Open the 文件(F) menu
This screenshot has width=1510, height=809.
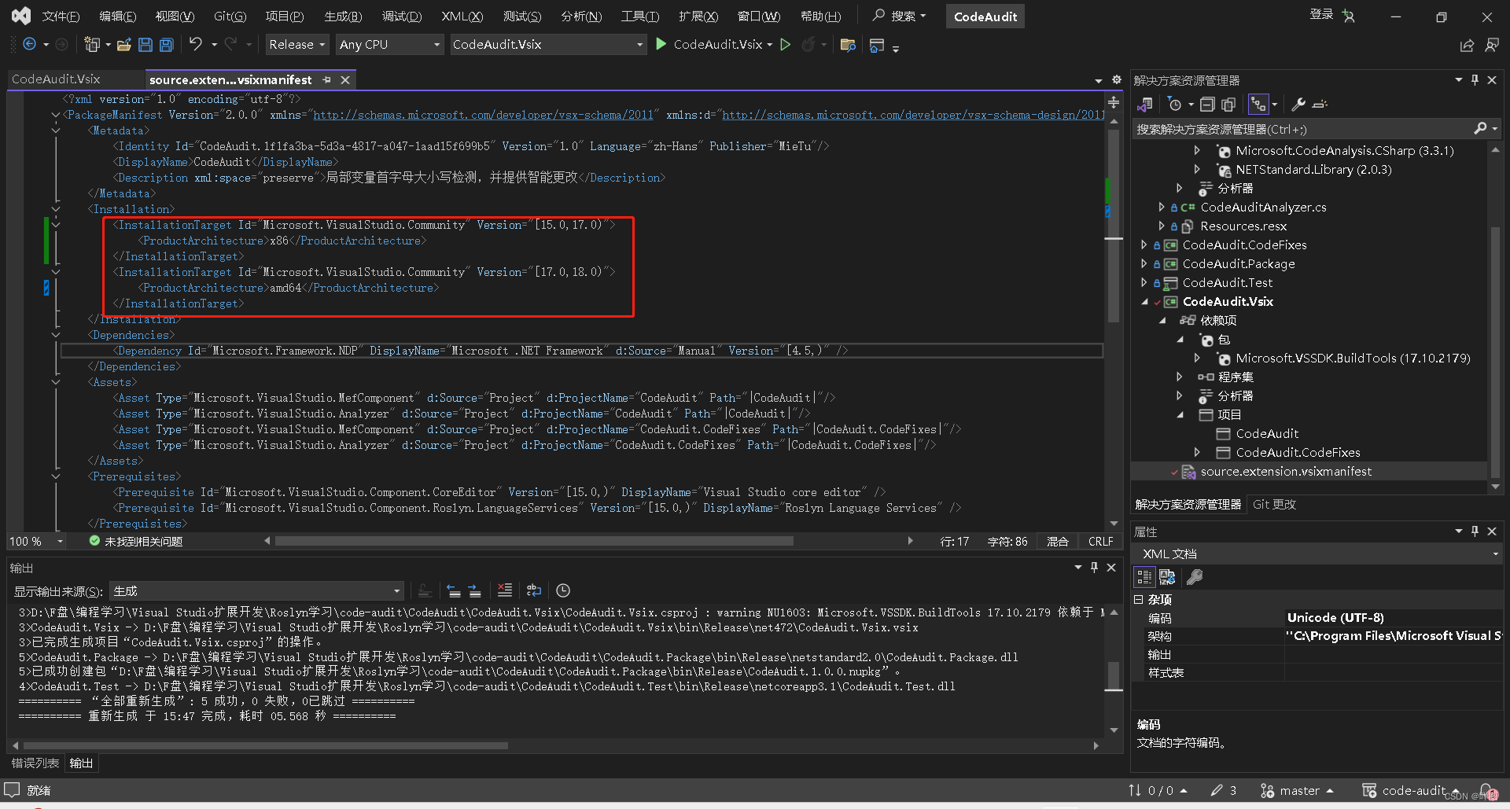click(x=61, y=16)
